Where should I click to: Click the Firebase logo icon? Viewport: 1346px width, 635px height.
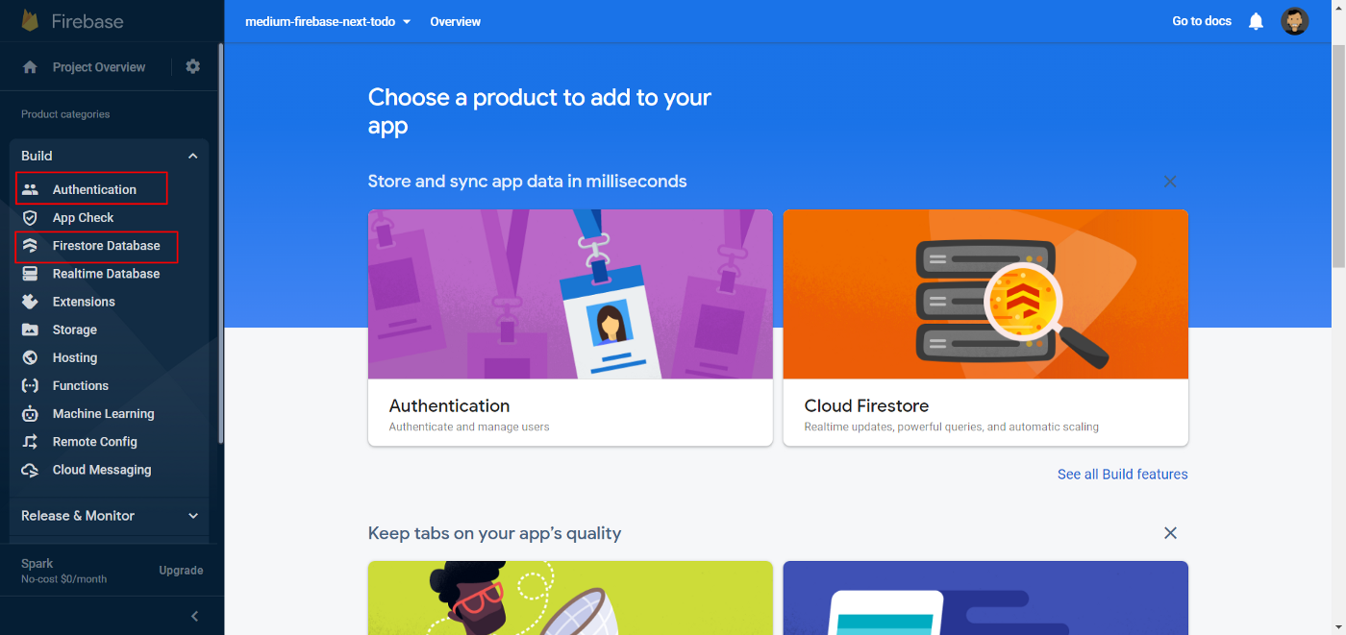30,21
